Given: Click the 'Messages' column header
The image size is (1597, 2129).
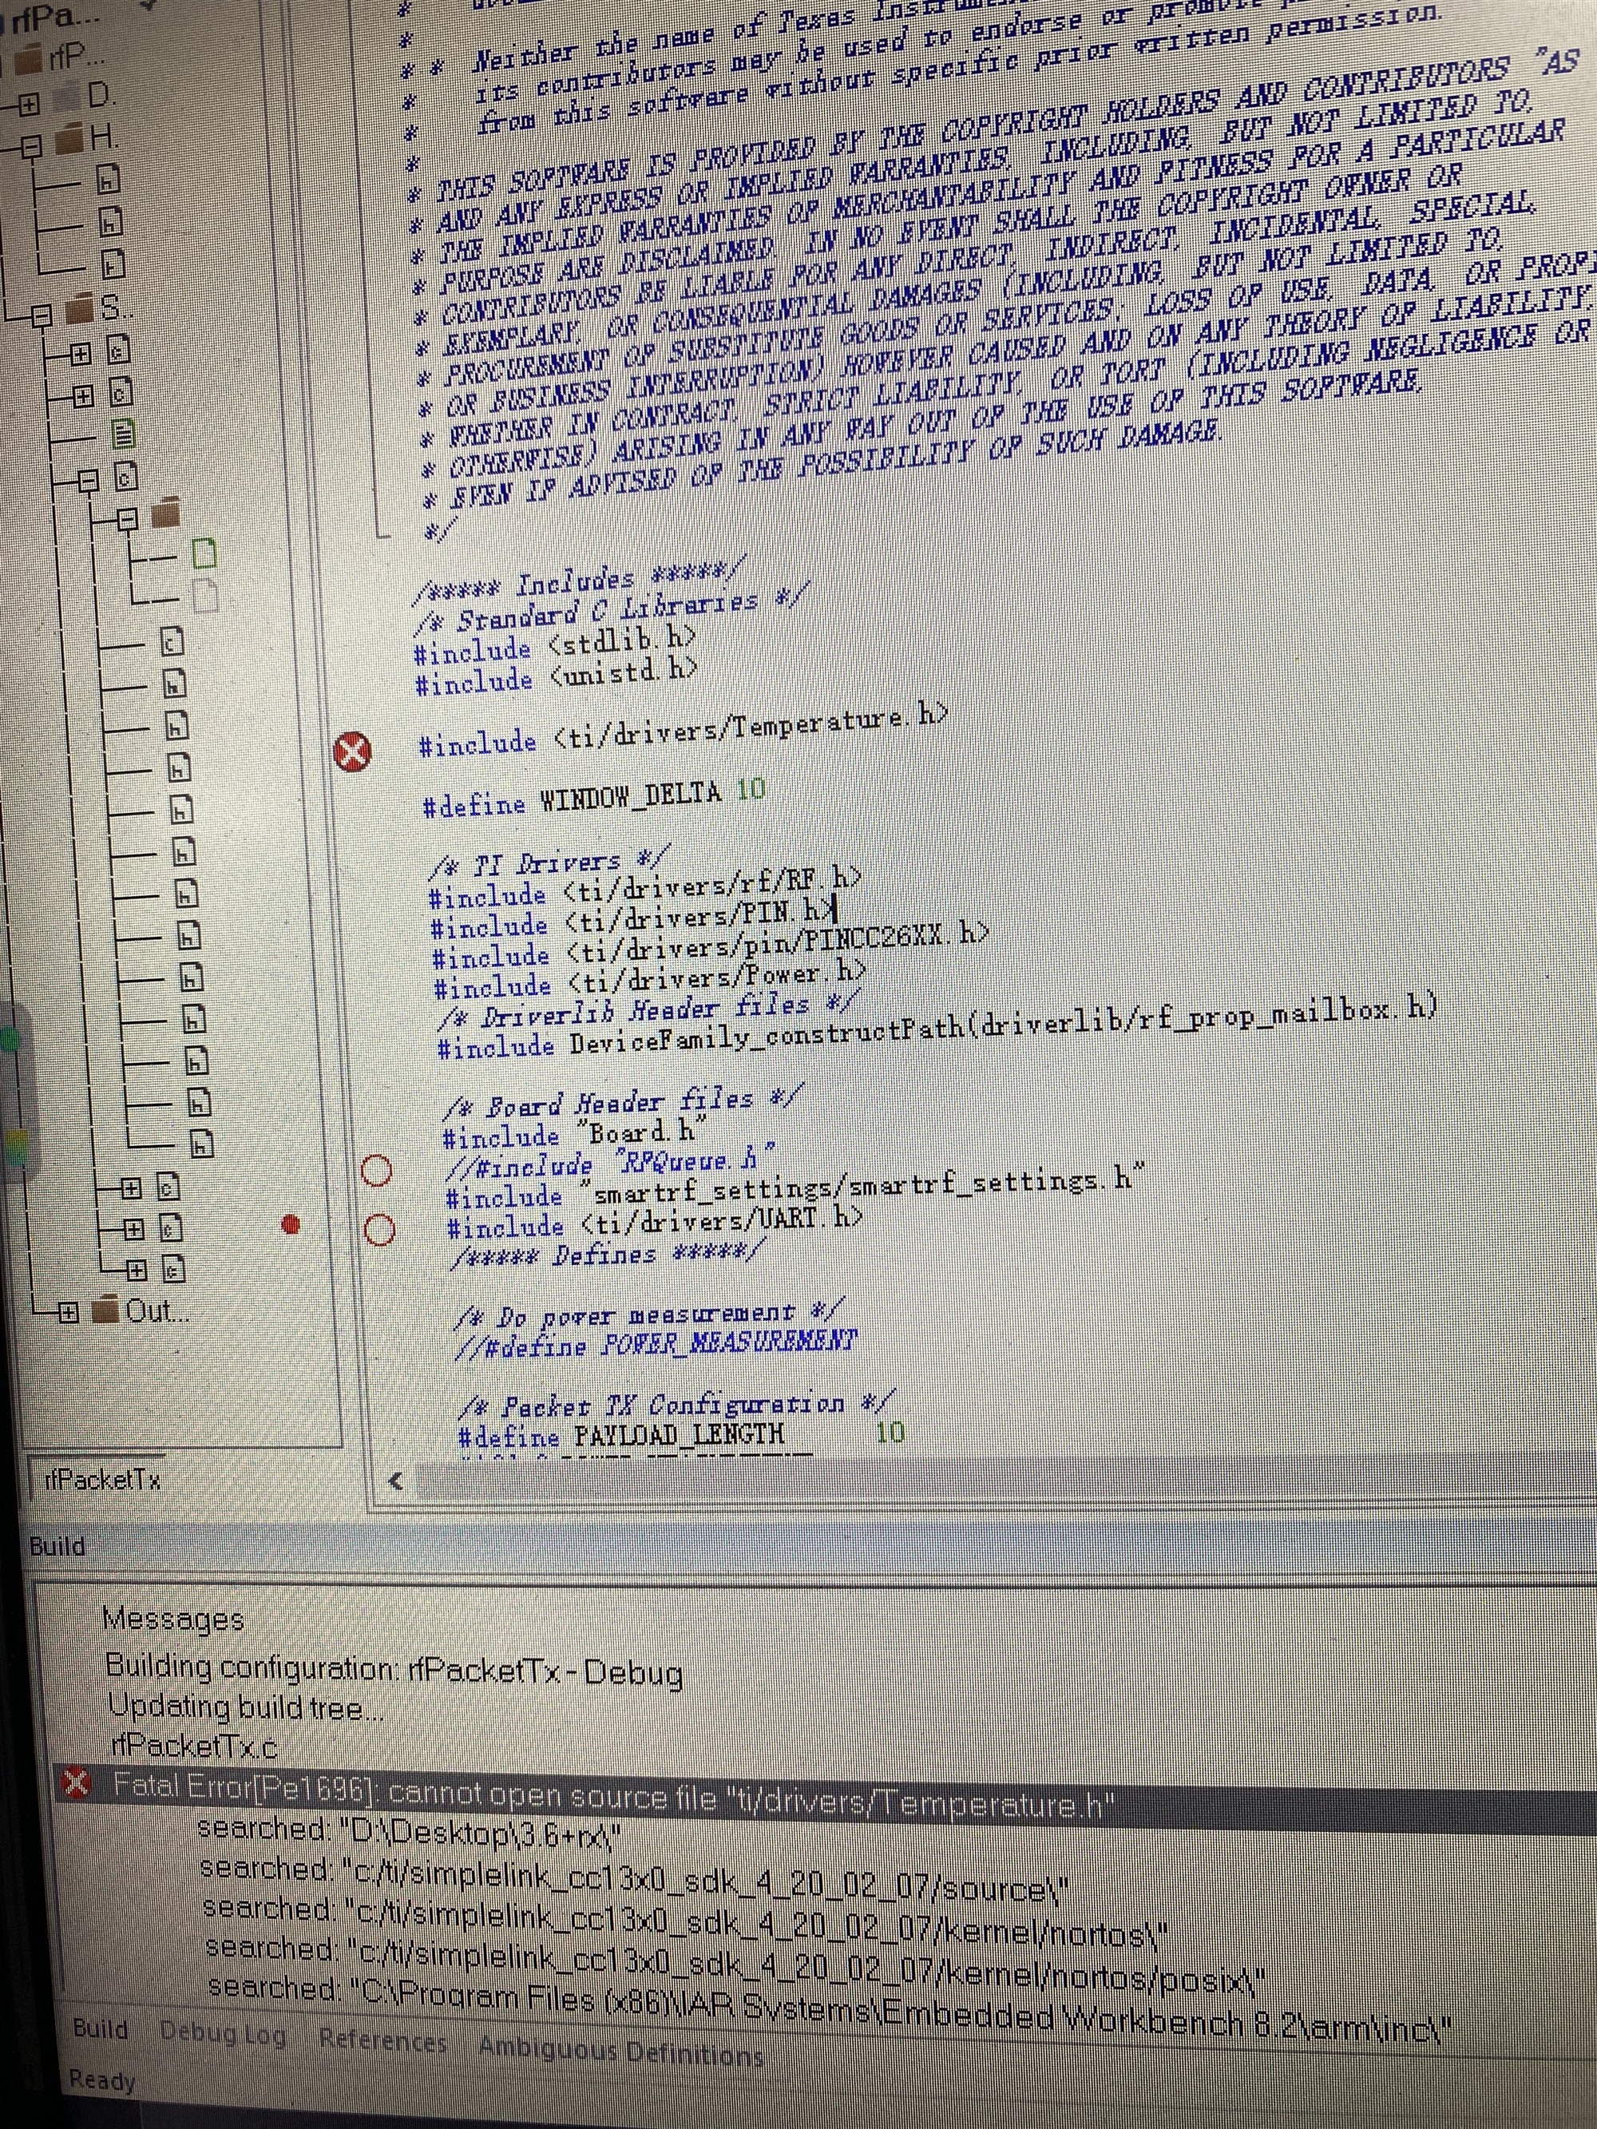Looking at the screenshot, I should coord(173,1619).
